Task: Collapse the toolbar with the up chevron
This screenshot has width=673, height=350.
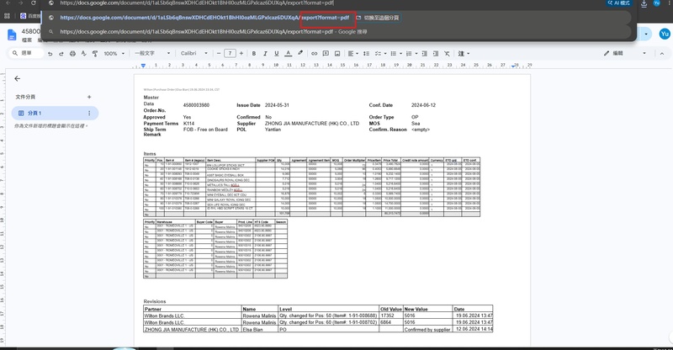Action: [662, 53]
